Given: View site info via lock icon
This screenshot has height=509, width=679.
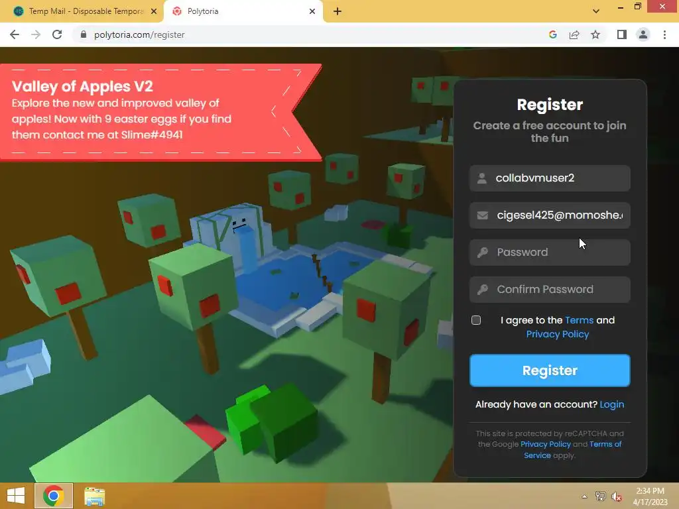Looking at the screenshot, I should pyautogui.click(x=84, y=34).
